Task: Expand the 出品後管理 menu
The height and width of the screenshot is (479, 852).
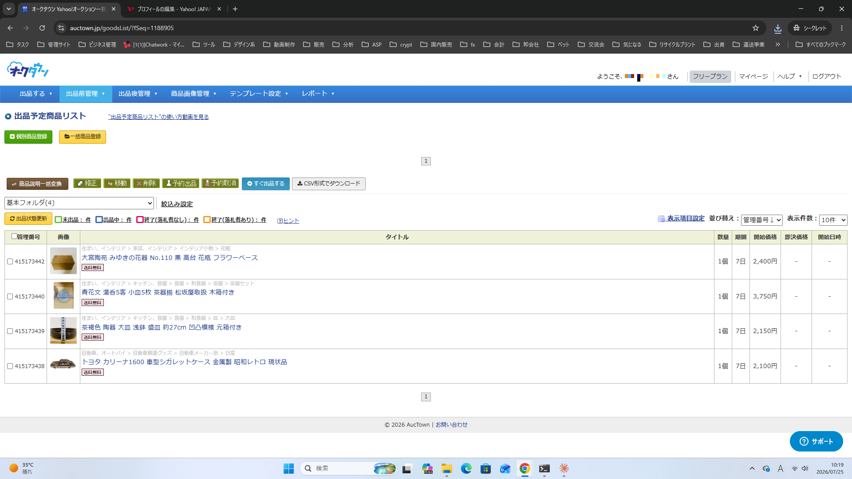Action: point(138,94)
